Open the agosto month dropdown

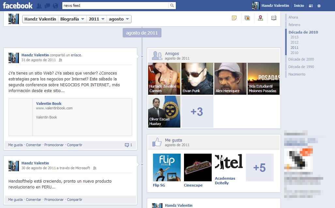point(119,19)
